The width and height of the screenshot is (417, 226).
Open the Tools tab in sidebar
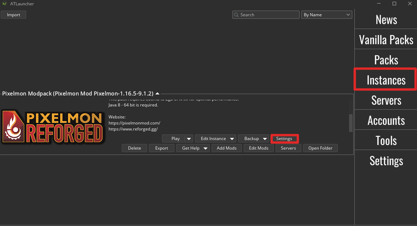pos(386,141)
